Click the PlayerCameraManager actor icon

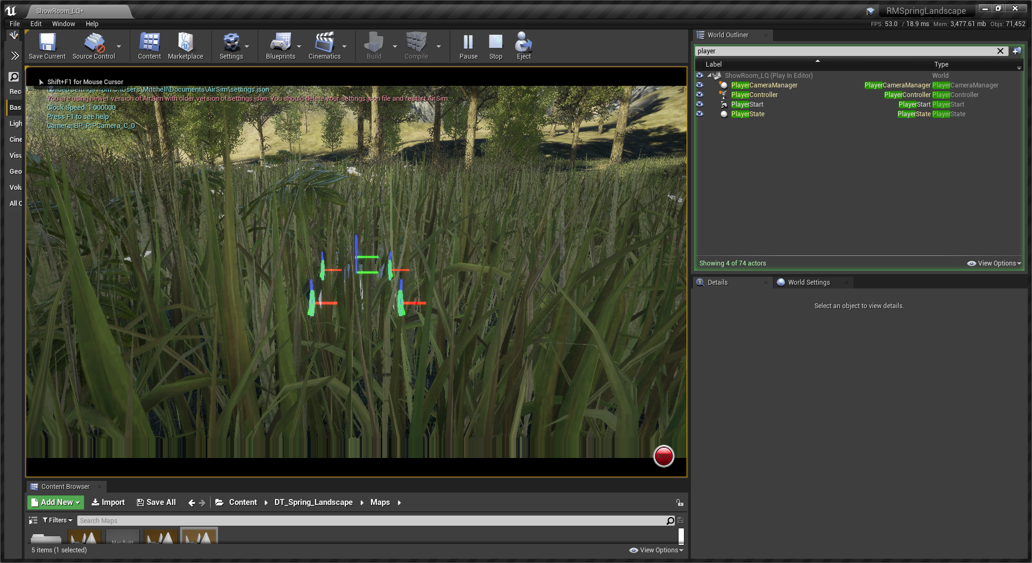(723, 85)
